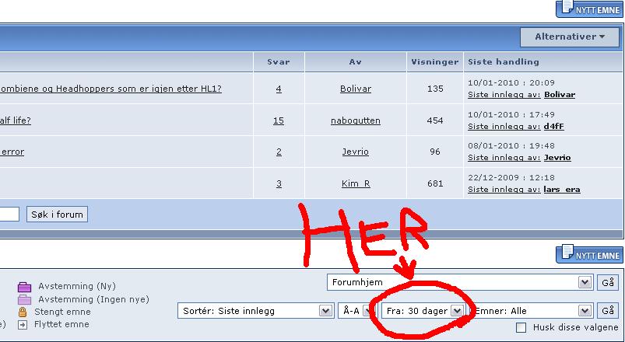The image size is (625, 342).
Task: Click reply count 3 in the Kim_R row
Action: pos(279,183)
